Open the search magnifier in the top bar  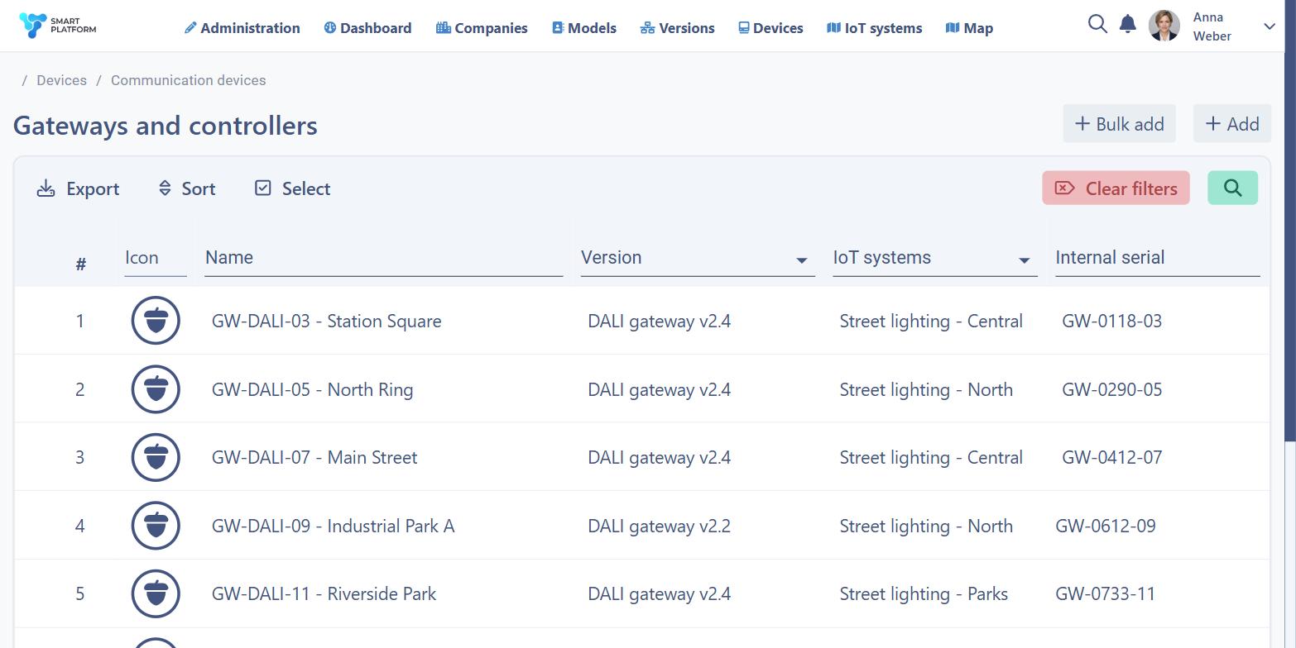pyautogui.click(x=1097, y=24)
